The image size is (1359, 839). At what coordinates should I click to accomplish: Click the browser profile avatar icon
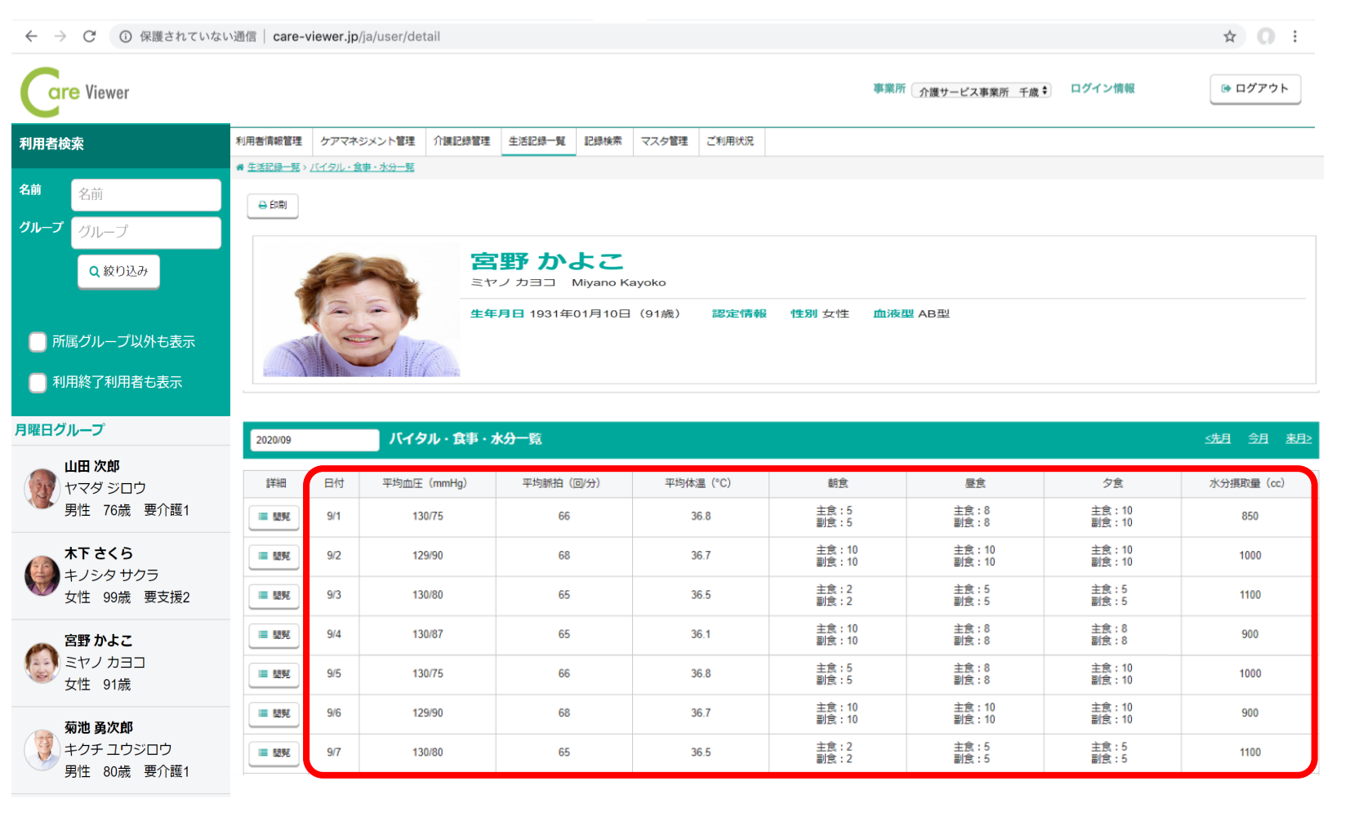pyautogui.click(x=1266, y=36)
